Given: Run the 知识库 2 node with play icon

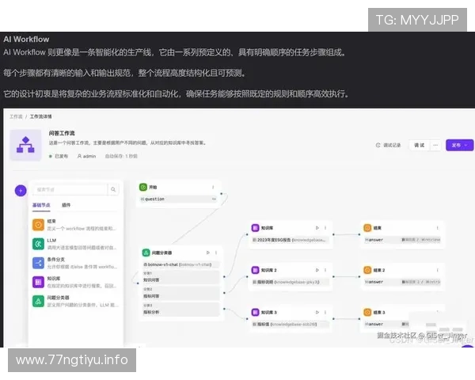Looking at the screenshot, I should coord(317,270).
